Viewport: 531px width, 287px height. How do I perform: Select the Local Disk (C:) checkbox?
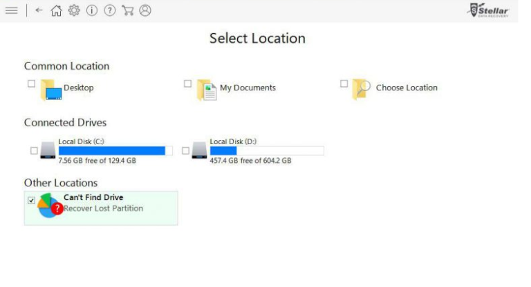click(x=34, y=150)
